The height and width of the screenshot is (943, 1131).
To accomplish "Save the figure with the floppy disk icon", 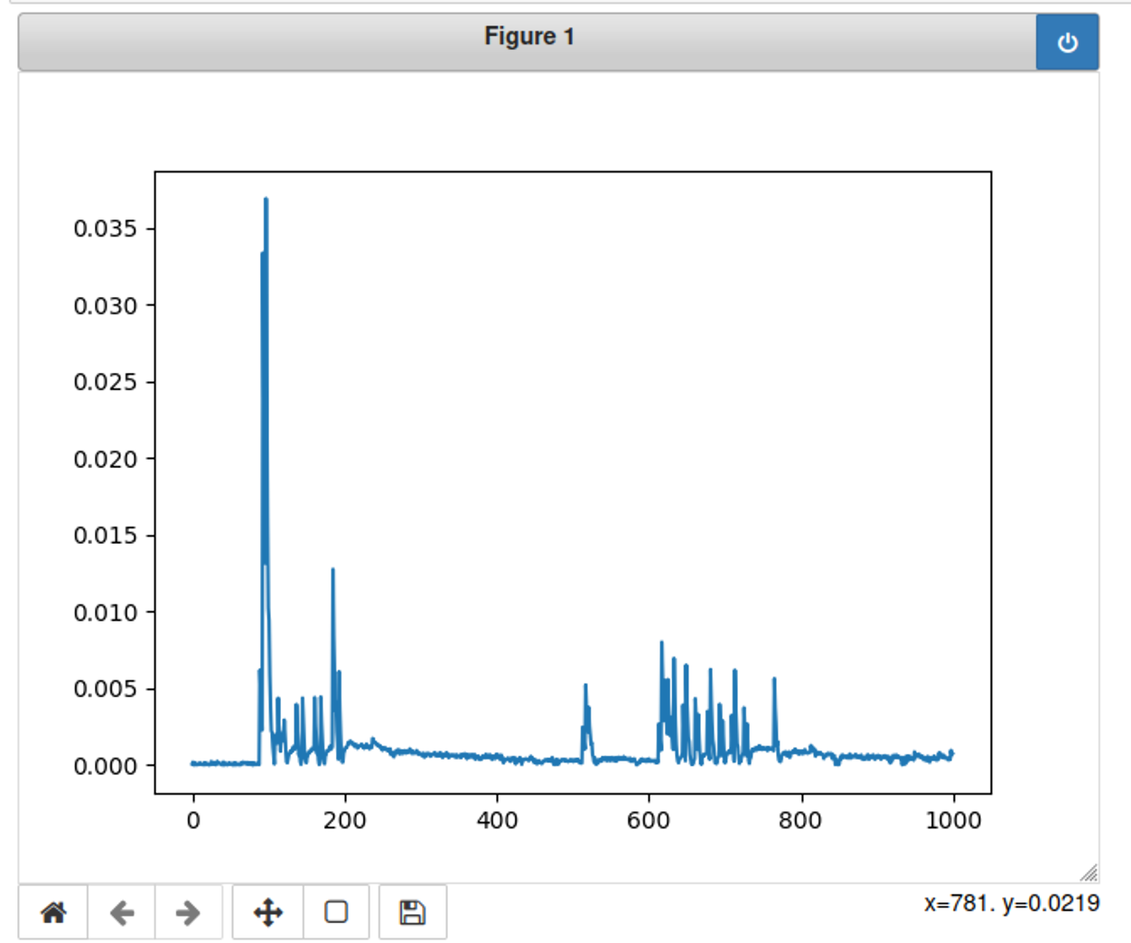I will tap(413, 912).
